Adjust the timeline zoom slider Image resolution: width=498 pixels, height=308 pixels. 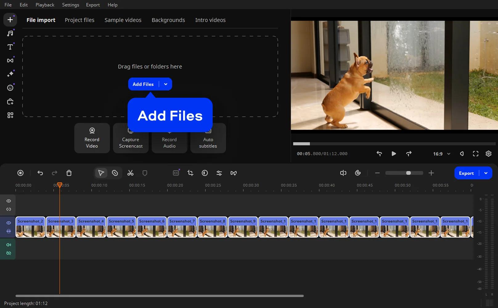pyautogui.click(x=408, y=173)
